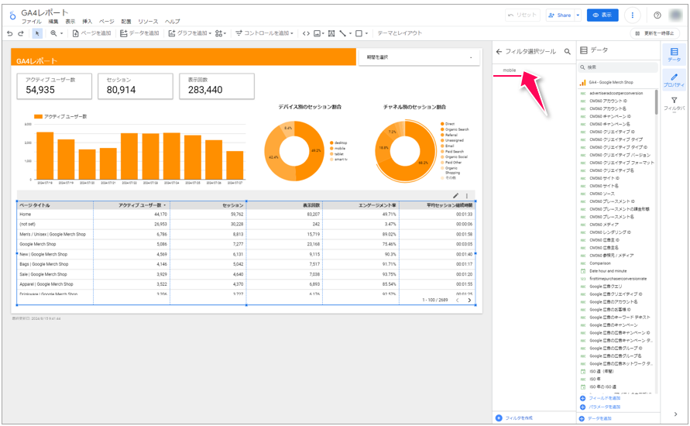Go to next table page arrow
This screenshot has width=690, height=426.
pos(469,301)
